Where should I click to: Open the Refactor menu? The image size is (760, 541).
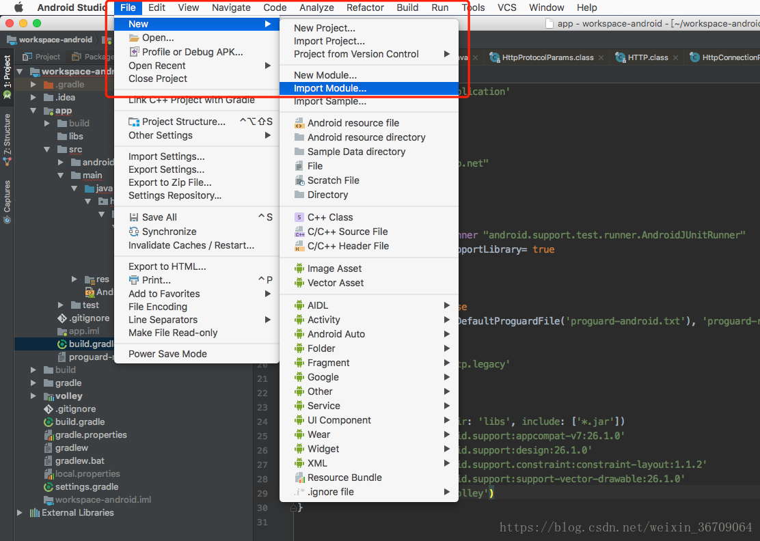(365, 8)
